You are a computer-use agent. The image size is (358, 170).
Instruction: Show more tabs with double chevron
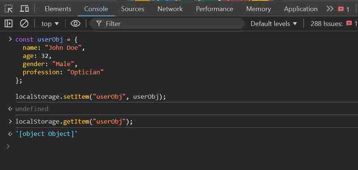tap(330, 9)
